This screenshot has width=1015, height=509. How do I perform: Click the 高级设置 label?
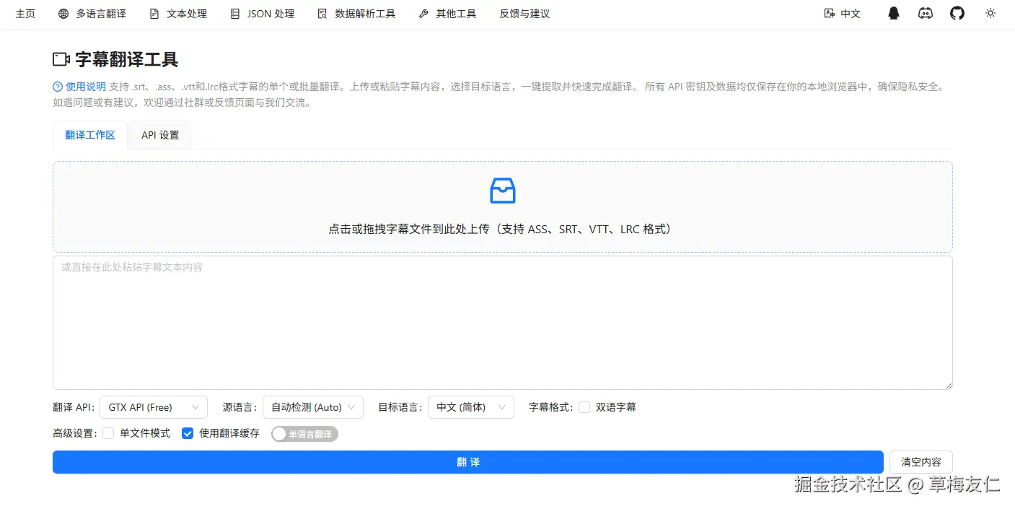(75, 433)
